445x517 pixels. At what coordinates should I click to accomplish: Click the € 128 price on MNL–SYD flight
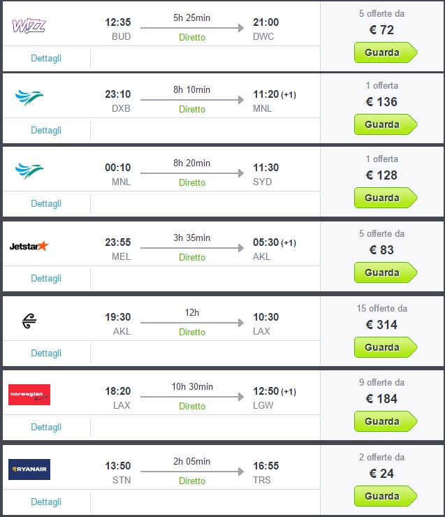point(381,175)
